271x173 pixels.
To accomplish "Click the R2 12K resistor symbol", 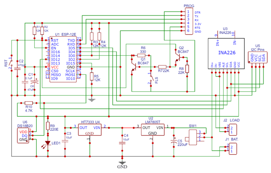I will coord(42,31).
